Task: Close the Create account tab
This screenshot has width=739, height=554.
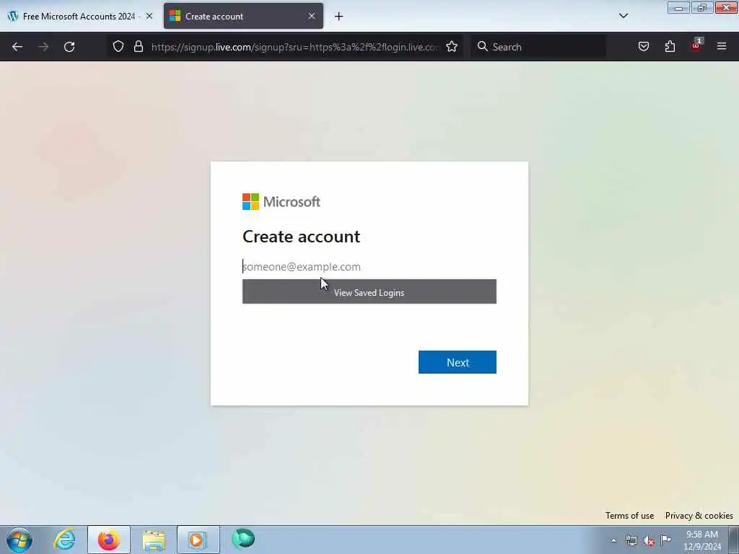Action: (x=312, y=16)
